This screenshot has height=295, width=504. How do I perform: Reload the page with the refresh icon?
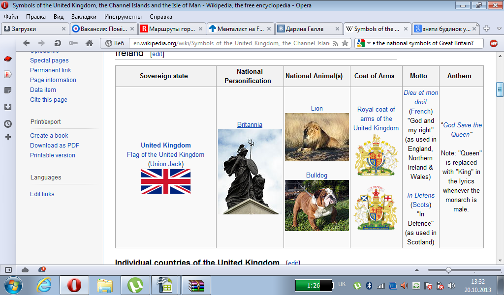[x=58, y=43]
